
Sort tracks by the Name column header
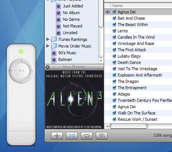[x=117, y=6]
